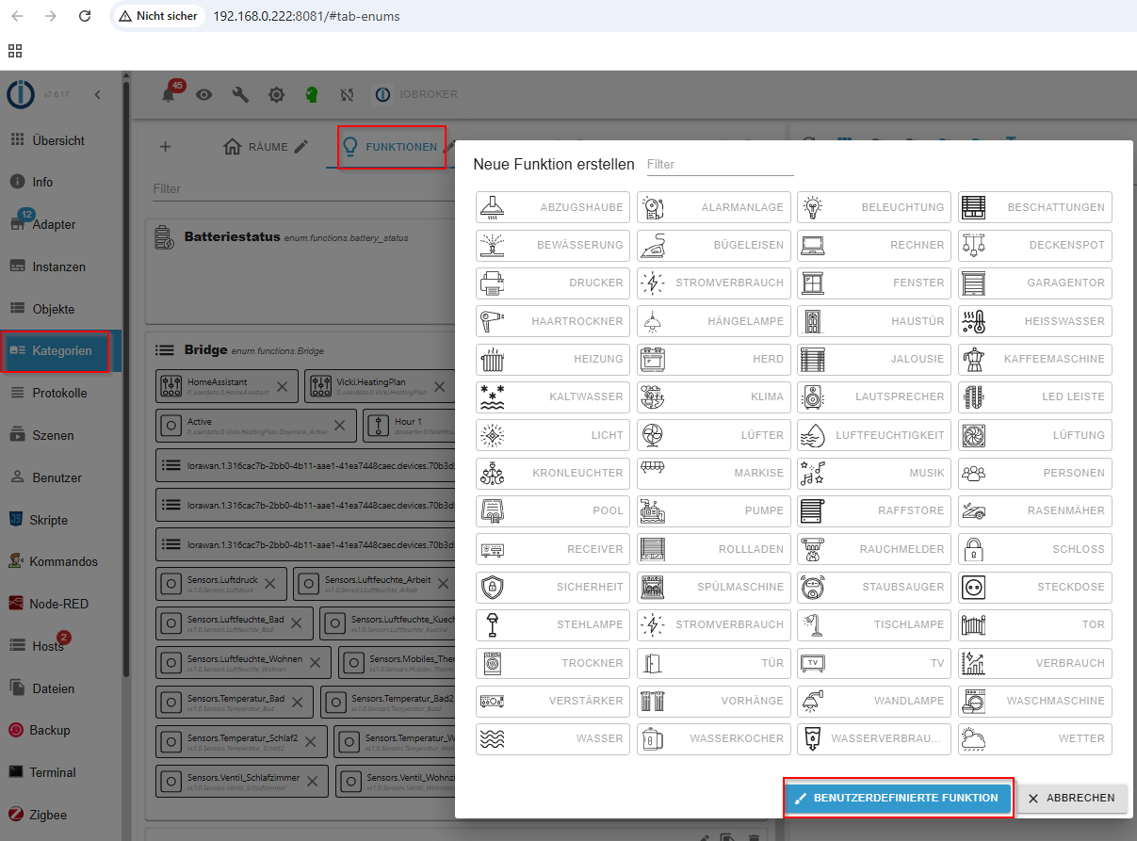
Task: Click the green head expert mode icon
Action: tap(312, 94)
